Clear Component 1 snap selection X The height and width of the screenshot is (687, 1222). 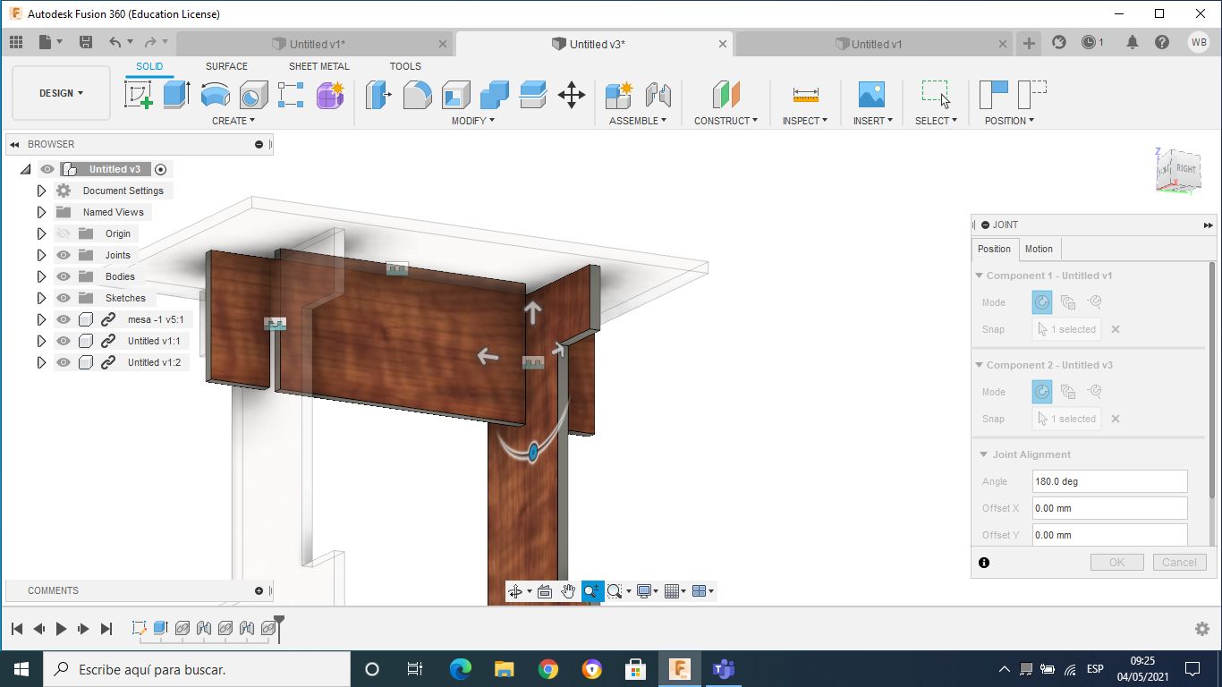pos(1116,329)
